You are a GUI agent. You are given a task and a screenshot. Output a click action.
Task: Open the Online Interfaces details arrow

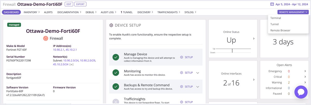coord(254,80)
